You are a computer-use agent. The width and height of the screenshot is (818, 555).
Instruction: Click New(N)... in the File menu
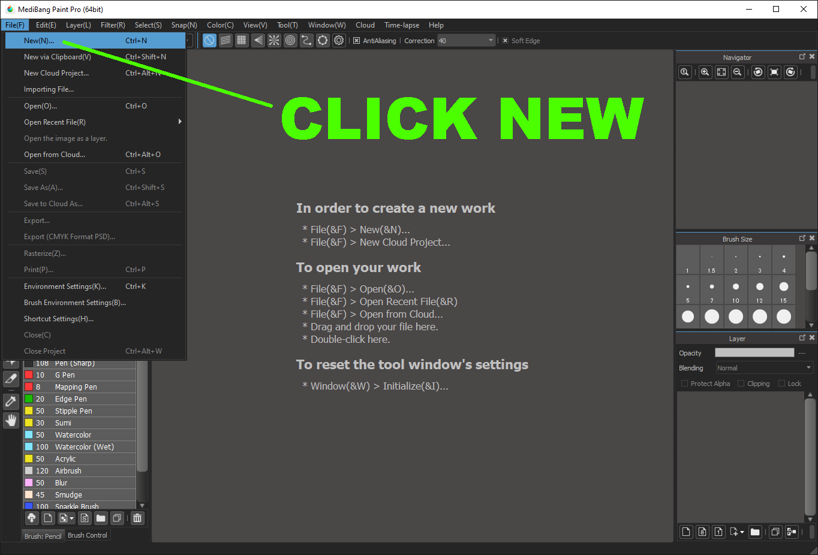tap(95, 40)
